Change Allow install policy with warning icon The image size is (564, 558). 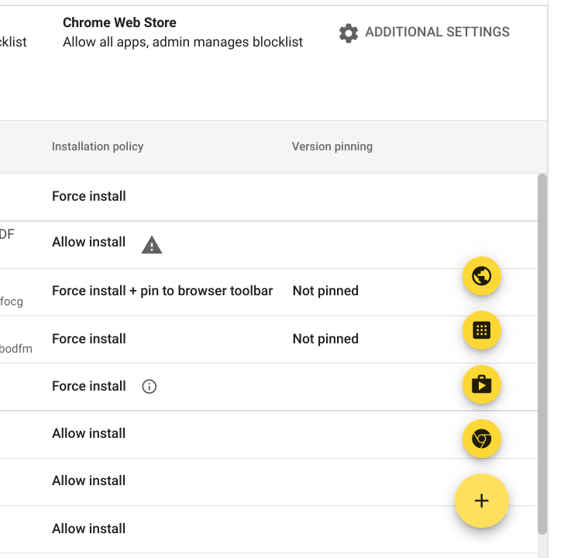click(89, 242)
